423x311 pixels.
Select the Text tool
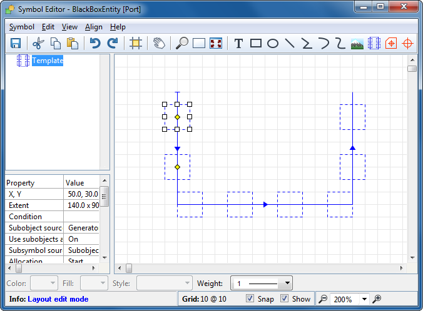(238, 43)
